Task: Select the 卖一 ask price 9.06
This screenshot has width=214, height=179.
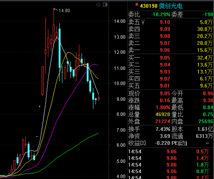Action: click(x=165, y=50)
